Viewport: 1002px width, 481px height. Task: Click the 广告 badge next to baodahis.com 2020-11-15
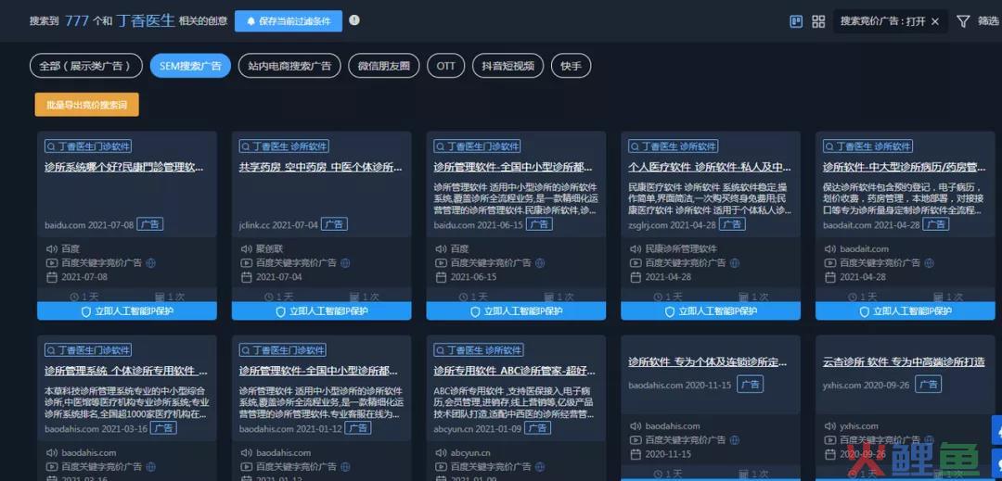pos(750,384)
